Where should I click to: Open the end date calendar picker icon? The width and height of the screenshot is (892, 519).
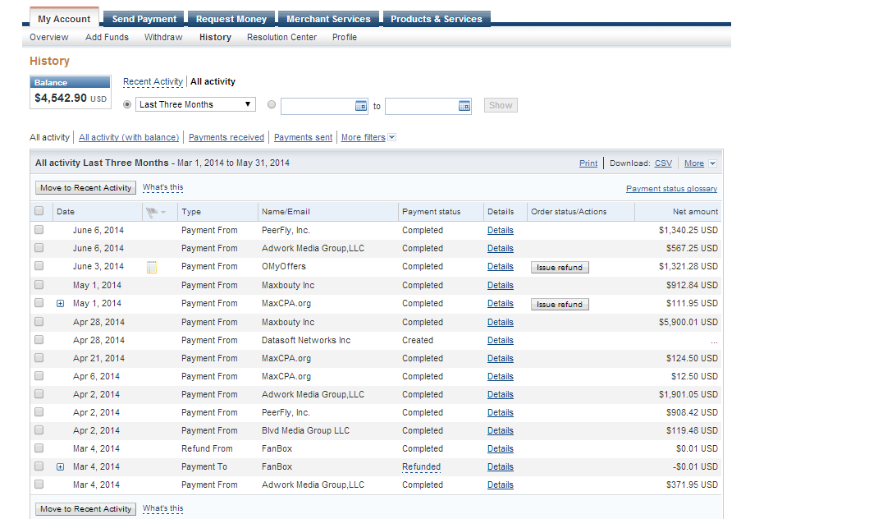(464, 106)
